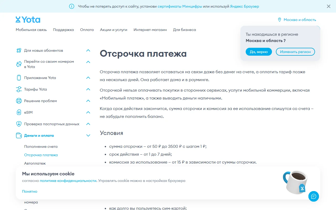Image resolution: width=336 pixels, height=210 pixels.
Task: Expand the Для новых абонентов section
Action: 88,50
